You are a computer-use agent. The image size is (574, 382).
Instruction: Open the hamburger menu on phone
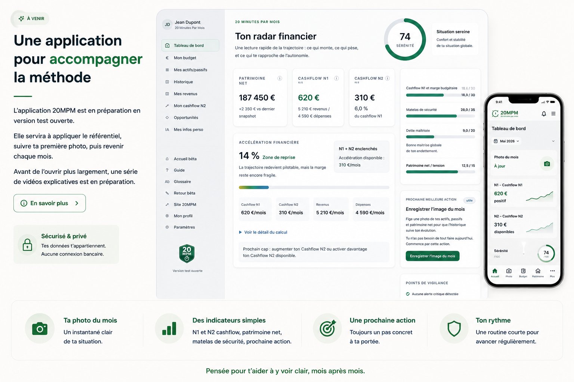click(553, 114)
